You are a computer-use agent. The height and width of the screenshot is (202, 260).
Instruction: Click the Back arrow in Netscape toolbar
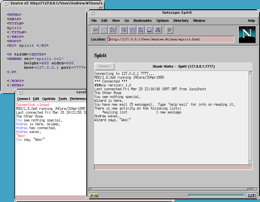point(95,30)
